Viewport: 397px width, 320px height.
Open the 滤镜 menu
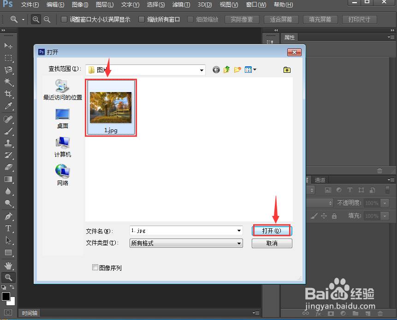click(x=181, y=5)
